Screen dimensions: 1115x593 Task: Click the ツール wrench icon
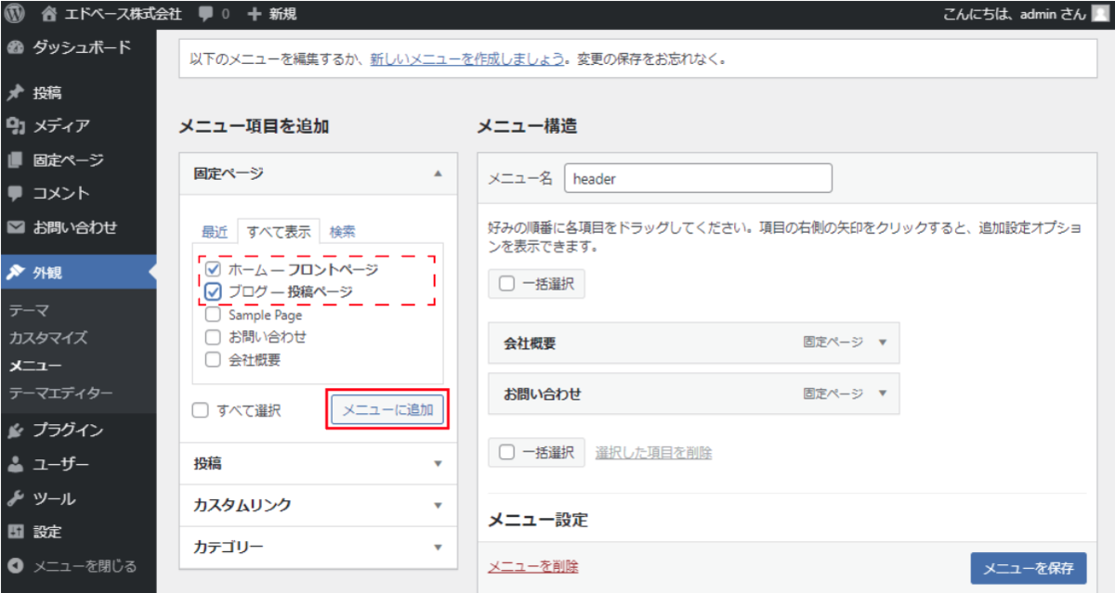(x=15, y=498)
